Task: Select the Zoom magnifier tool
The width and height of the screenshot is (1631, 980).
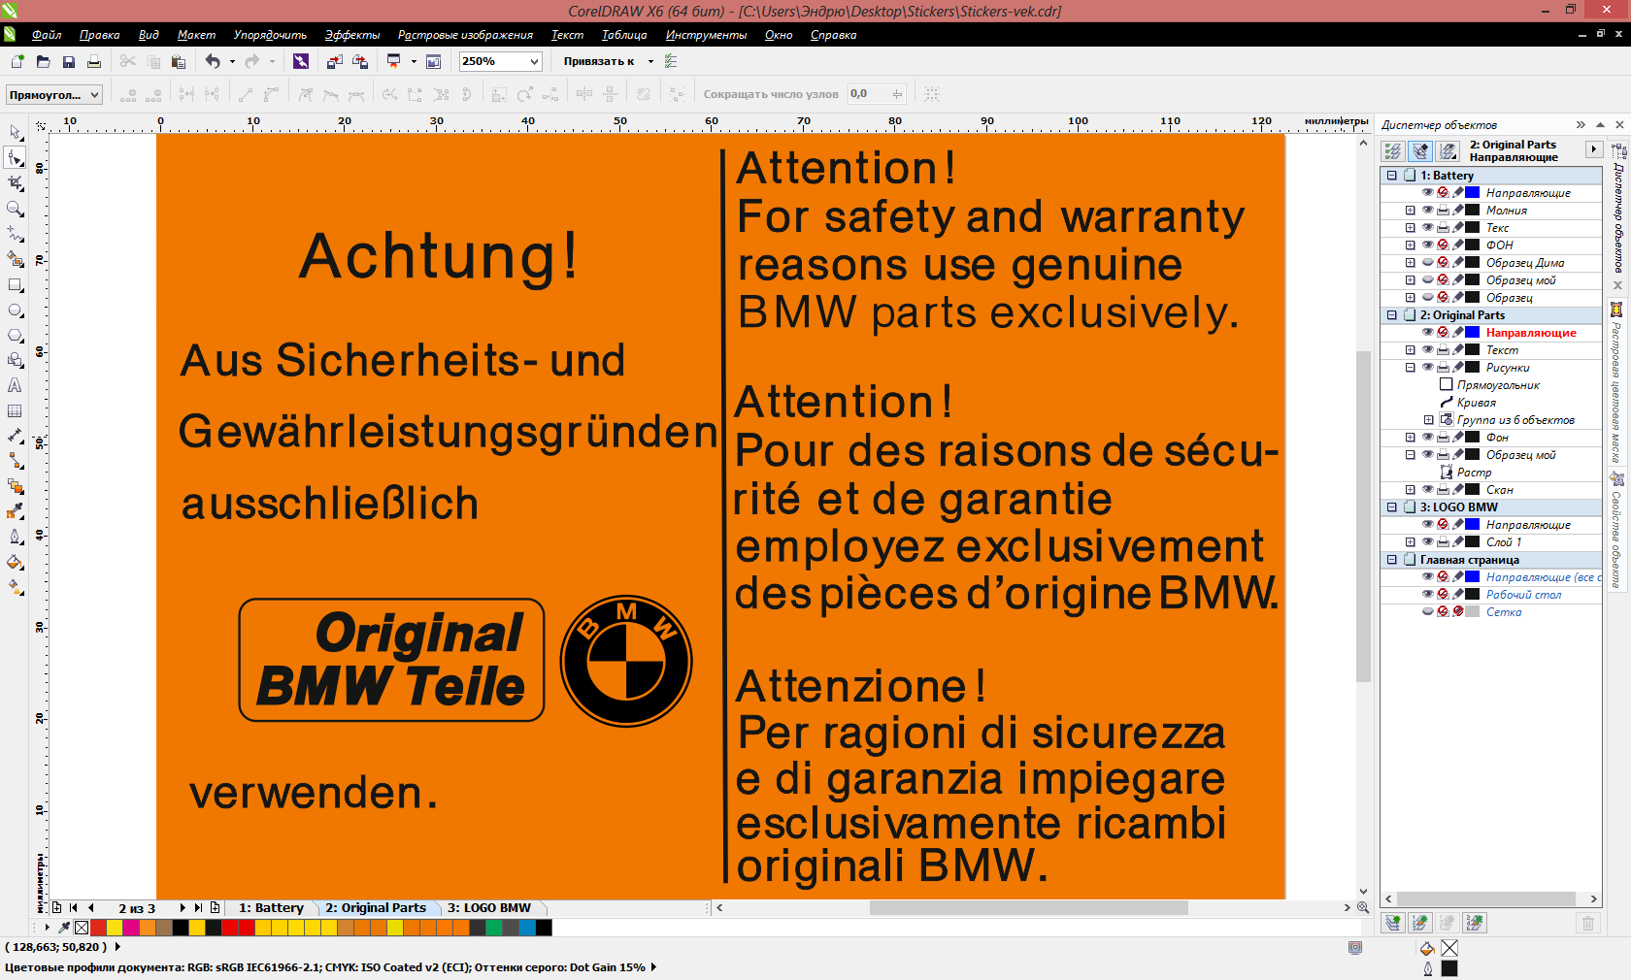Action: [15, 209]
